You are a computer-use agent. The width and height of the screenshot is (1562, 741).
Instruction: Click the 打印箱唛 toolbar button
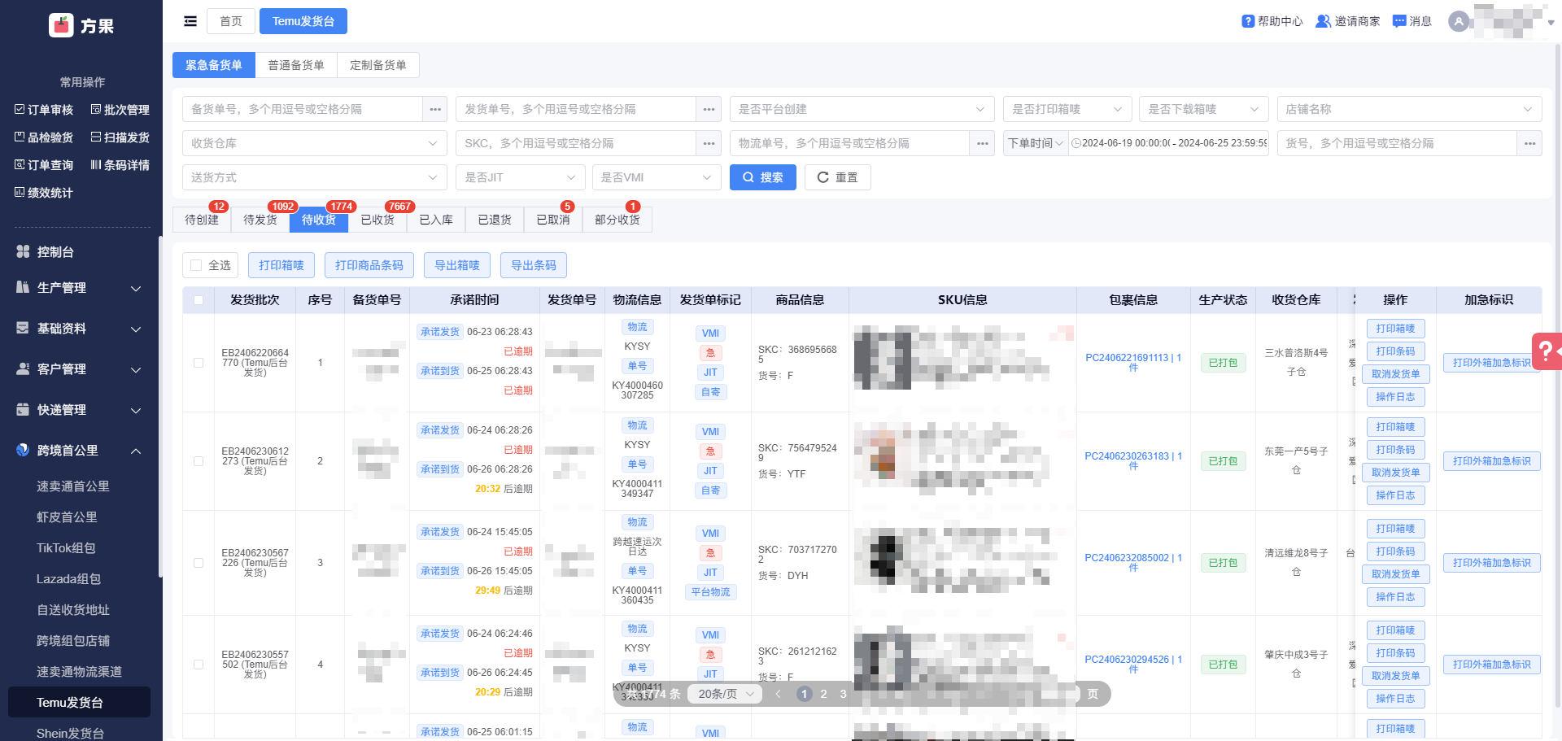pos(281,265)
